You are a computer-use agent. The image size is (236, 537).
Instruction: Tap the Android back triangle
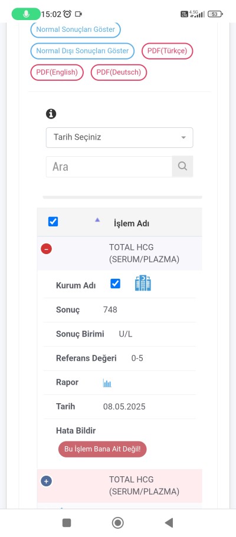[x=168, y=523]
